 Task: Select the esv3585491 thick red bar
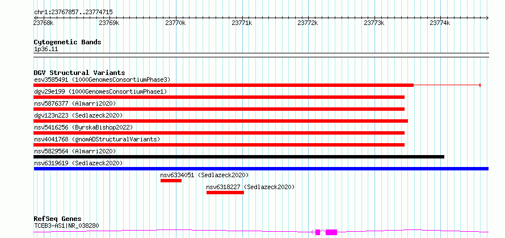pyautogui.click(x=224, y=85)
